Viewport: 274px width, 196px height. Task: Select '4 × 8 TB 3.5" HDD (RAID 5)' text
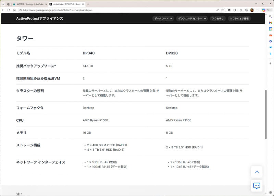[x=106, y=150]
